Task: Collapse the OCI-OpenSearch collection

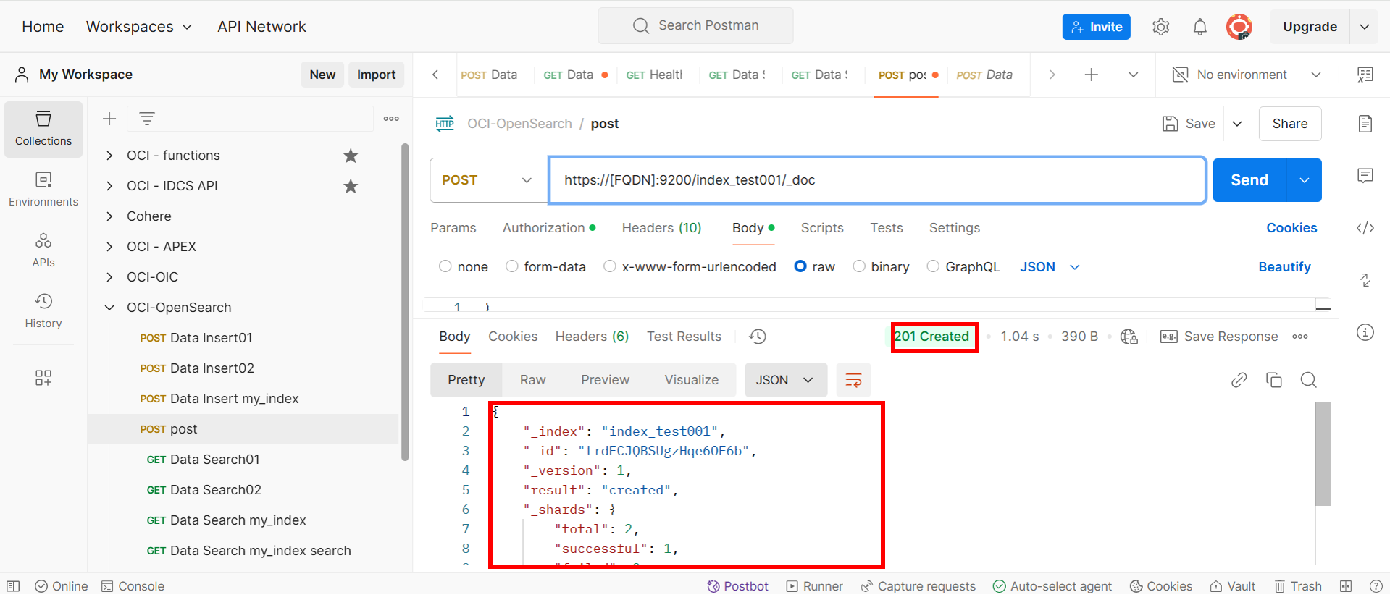Action: [109, 308]
